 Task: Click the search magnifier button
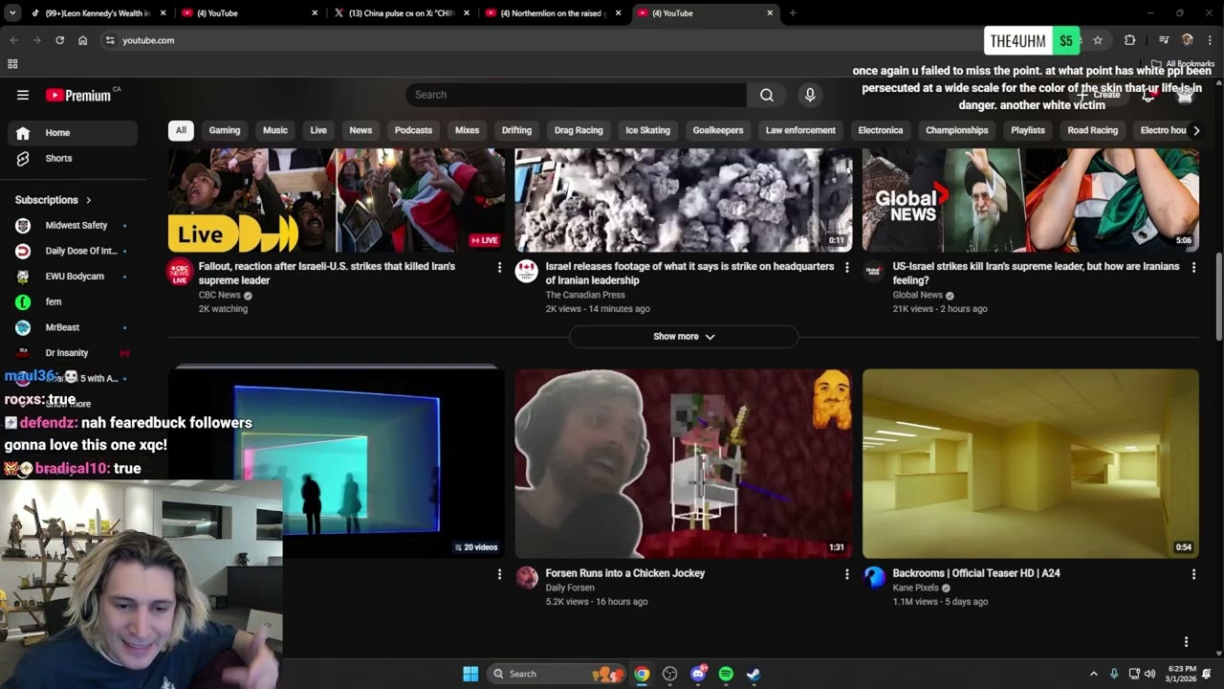767,95
